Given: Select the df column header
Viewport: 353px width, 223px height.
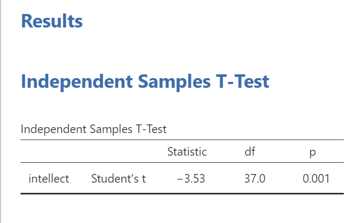Looking at the screenshot, I should coord(249,152).
